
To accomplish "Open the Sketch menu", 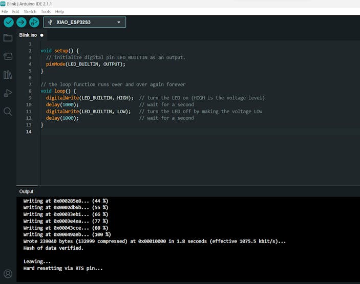I will pos(30,11).
